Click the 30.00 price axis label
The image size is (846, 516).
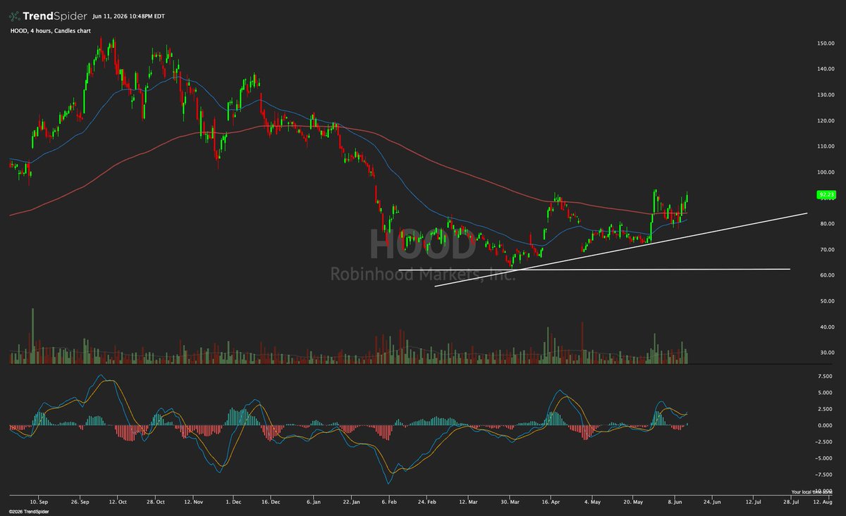point(828,353)
